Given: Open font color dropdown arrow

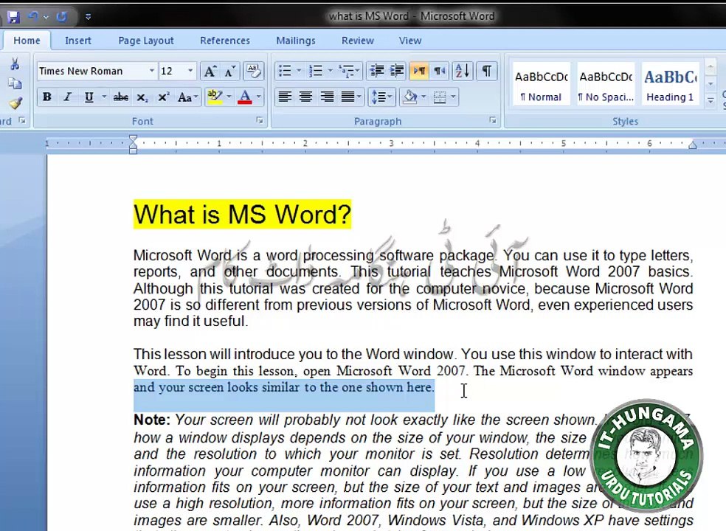Looking at the screenshot, I should 258,97.
